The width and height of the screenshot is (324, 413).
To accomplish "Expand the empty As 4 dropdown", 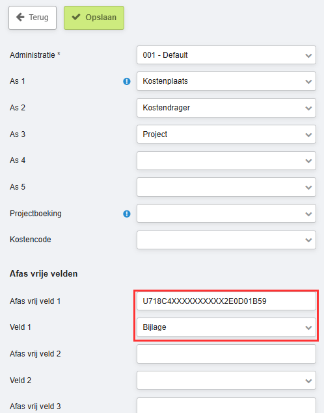I will 226,160.
